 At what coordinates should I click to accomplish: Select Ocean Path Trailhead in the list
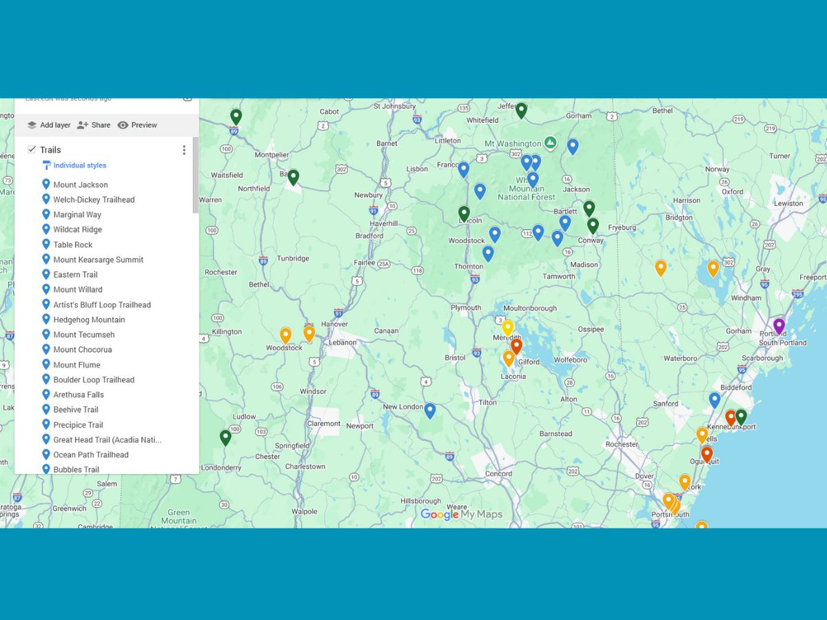[91, 455]
